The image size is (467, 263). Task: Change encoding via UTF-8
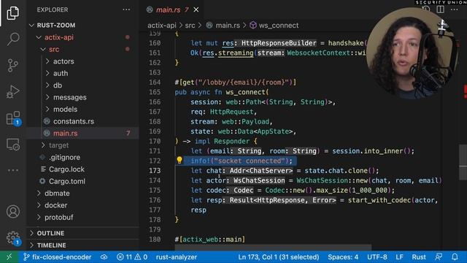click(377, 256)
